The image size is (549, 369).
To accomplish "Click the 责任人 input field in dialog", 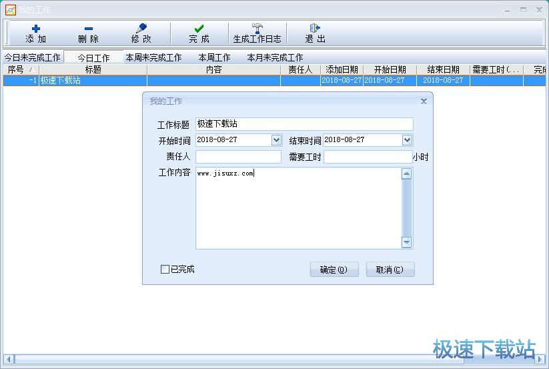I will pyautogui.click(x=238, y=157).
